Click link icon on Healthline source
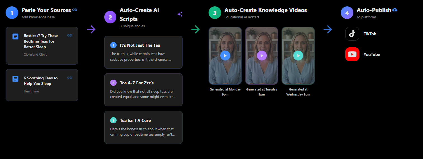This screenshot has width=423, height=159. pyautogui.click(x=70, y=78)
